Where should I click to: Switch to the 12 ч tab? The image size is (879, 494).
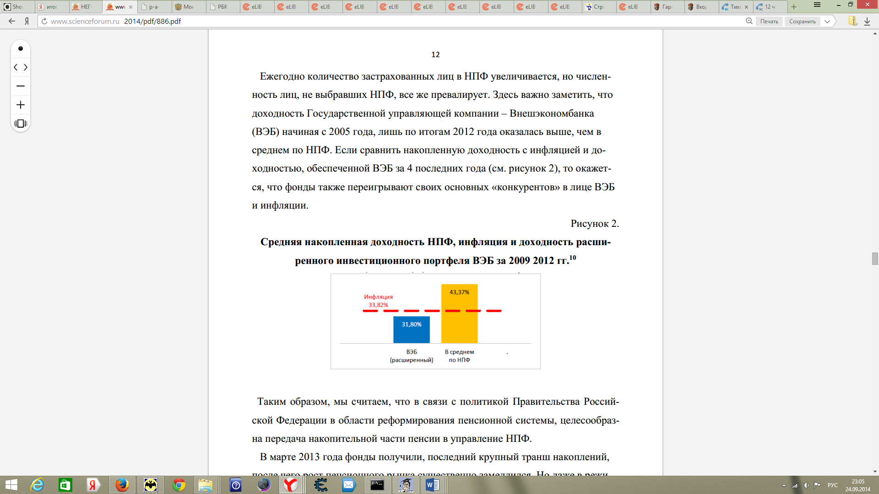coord(770,7)
